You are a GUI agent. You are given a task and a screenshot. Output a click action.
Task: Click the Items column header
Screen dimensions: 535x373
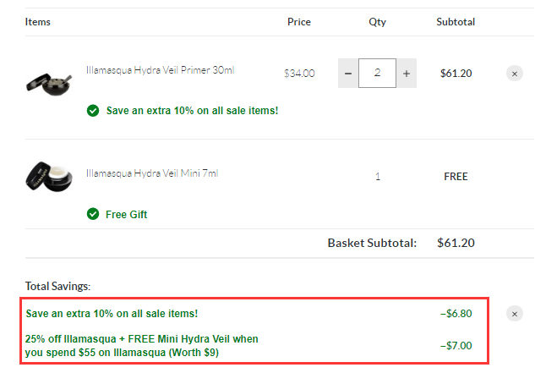(x=37, y=22)
